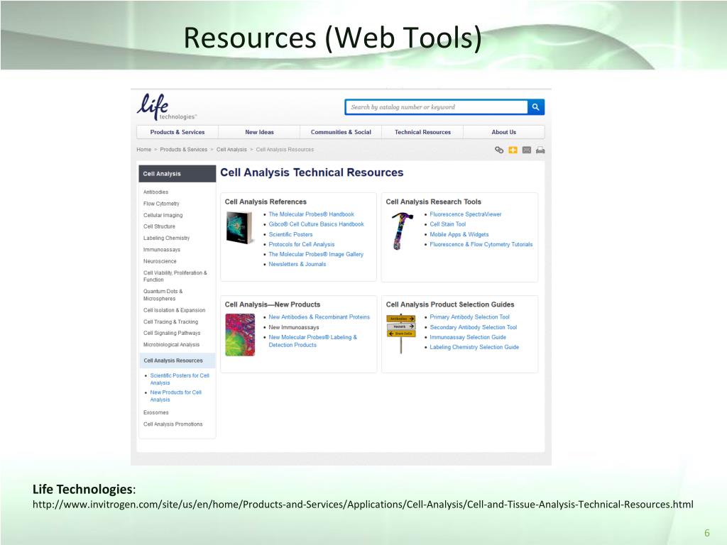Open Secondary Antibody Selection Tool link

tap(473, 327)
